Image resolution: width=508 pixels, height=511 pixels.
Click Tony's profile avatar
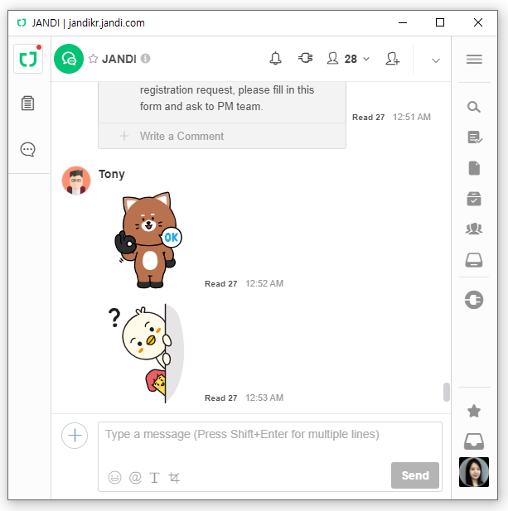(x=76, y=181)
